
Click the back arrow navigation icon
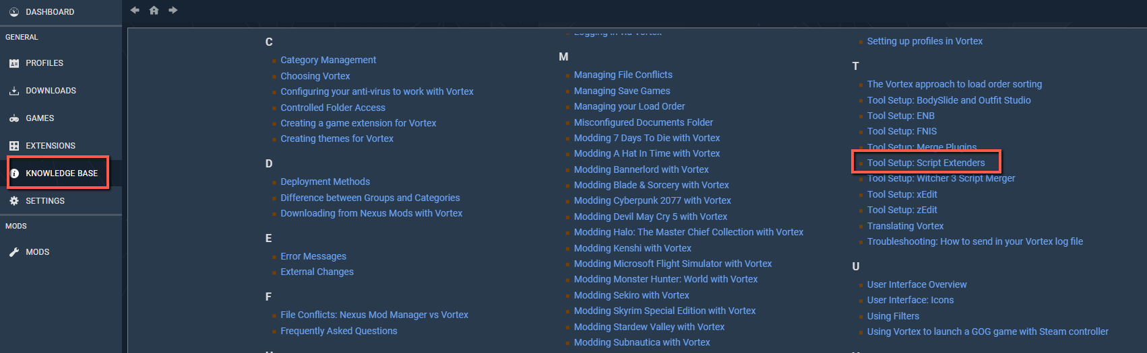click(135, 10)
